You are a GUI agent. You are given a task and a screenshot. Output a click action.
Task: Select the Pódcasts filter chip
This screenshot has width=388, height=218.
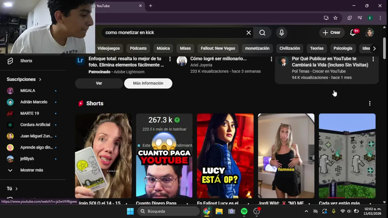click(x=138, y=48)
